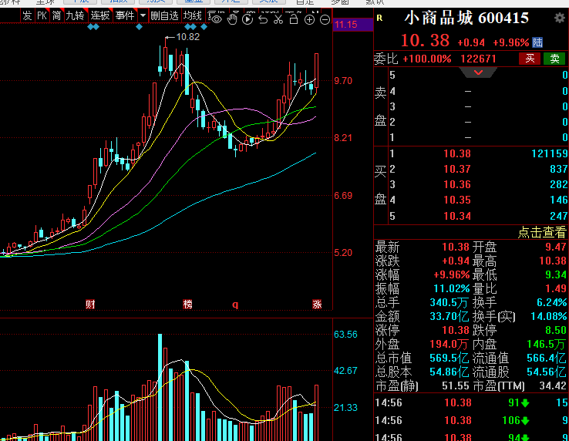Click the 总市值 value 569.5亿

coord(449,359)
